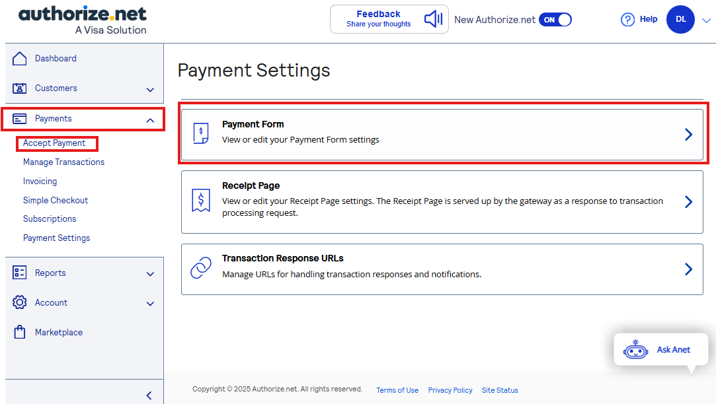The image size is (716, 404).
Task: Expand the Reports menu chevron
Action: (150, 274)
